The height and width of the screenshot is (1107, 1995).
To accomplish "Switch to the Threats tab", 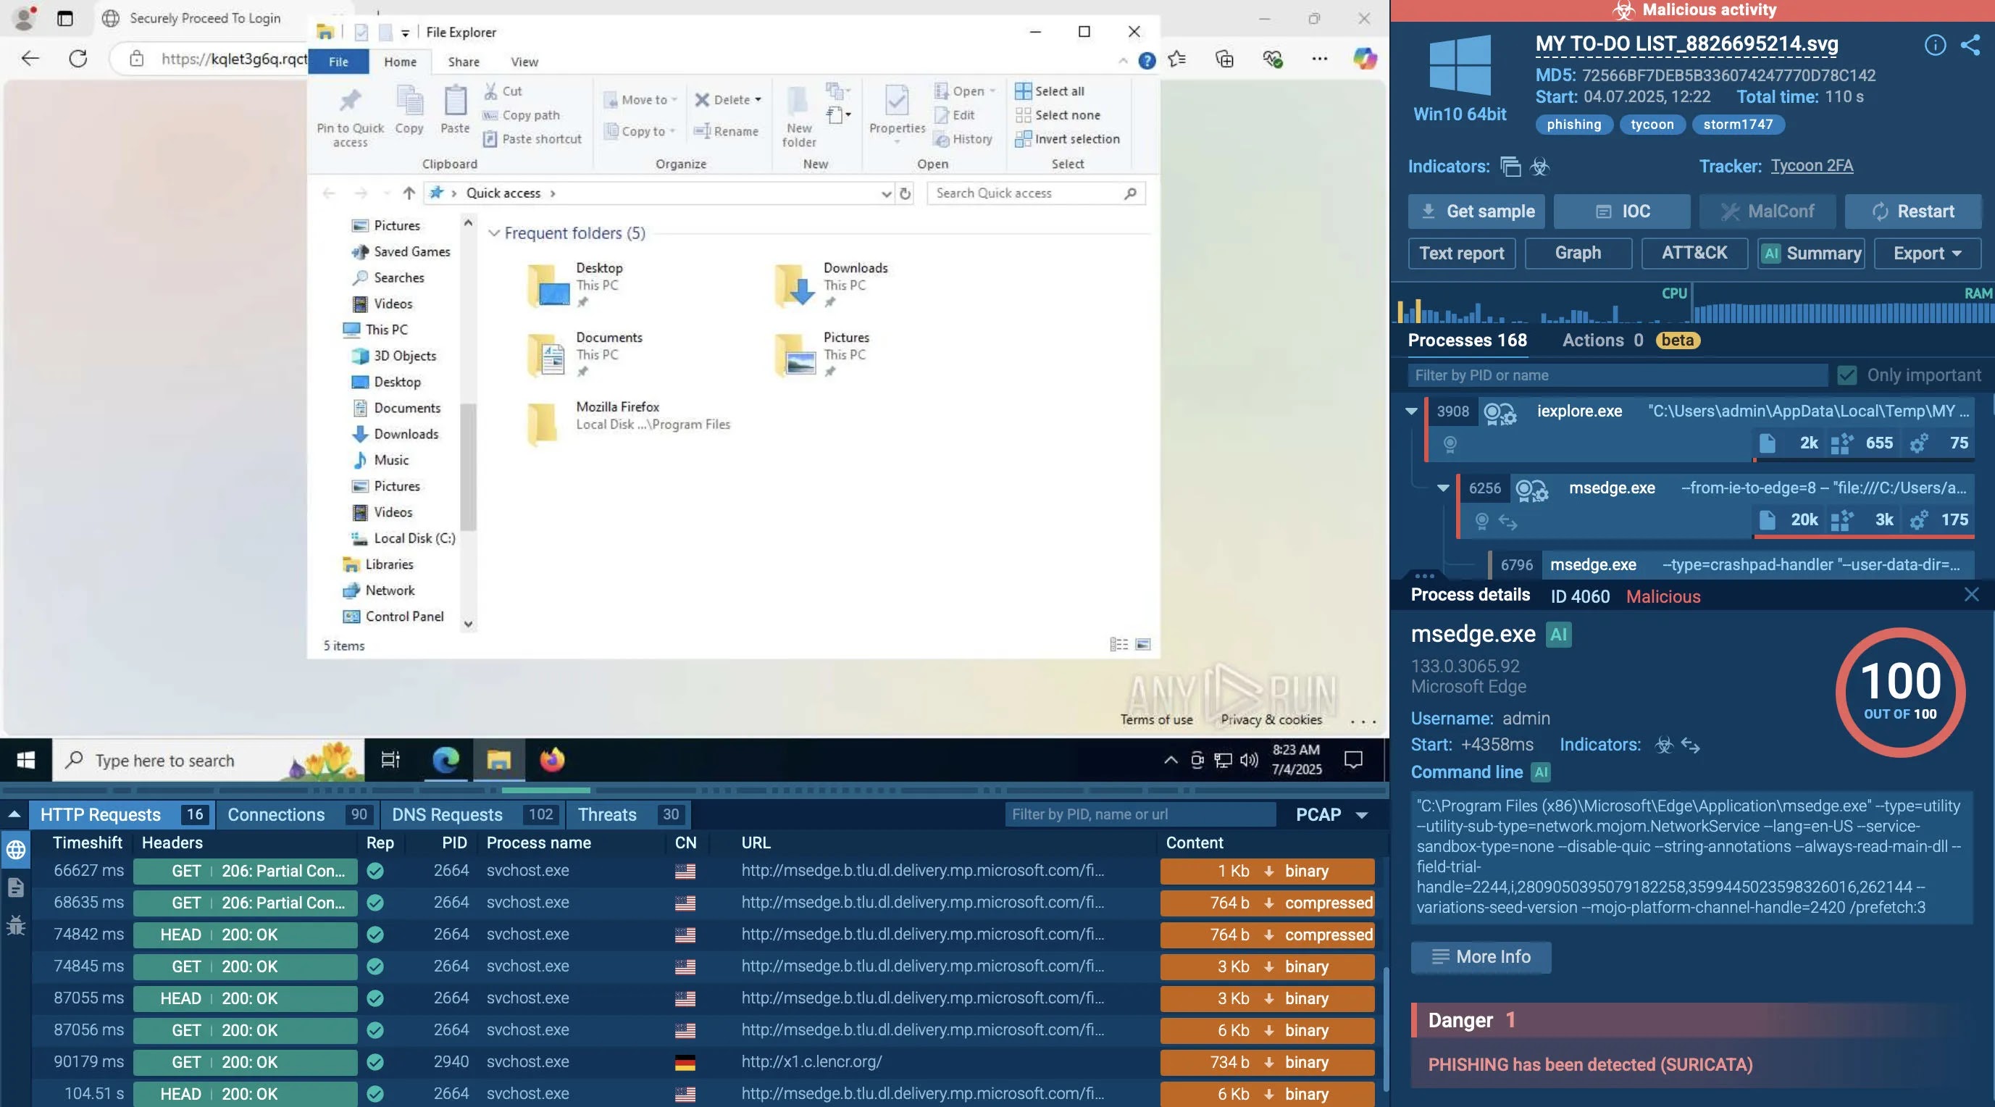I will pos(629,815).
